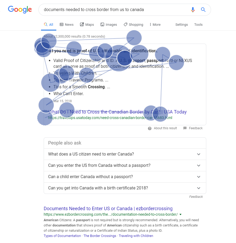
Task: Open the Tools menu
Action: click(x=198, y=24)
